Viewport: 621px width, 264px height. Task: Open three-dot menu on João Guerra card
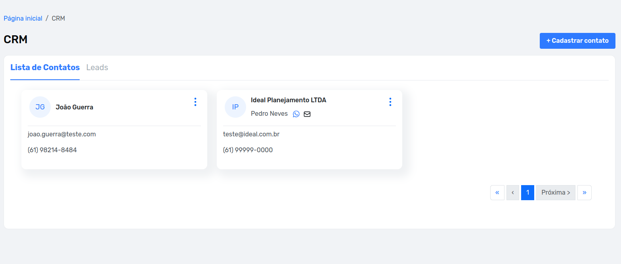click(x=195, y=102)
